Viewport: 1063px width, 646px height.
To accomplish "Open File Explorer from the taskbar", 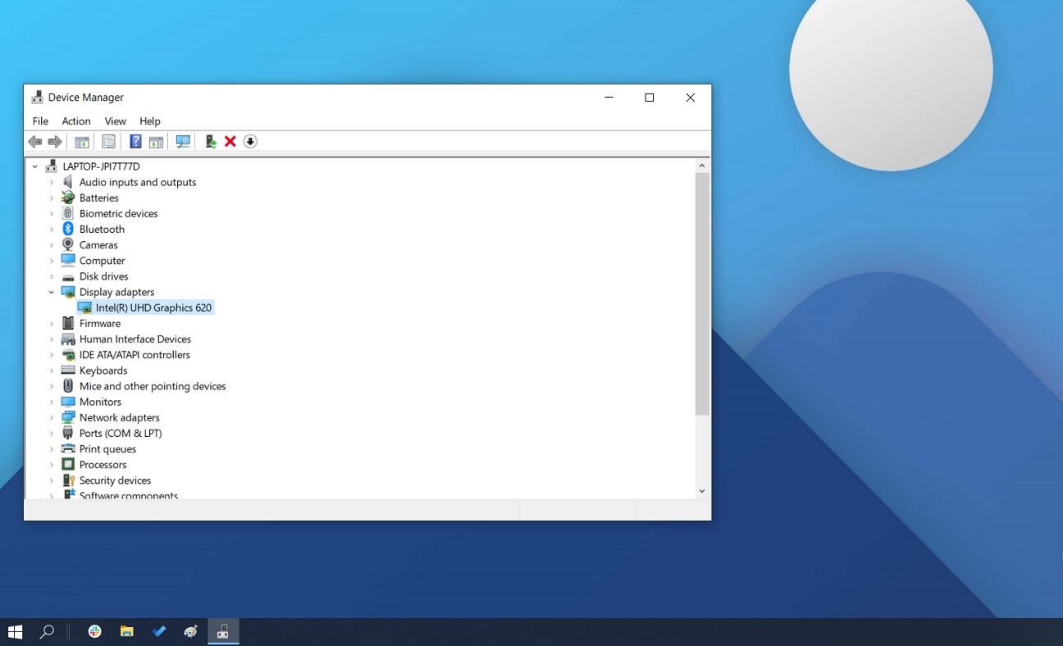I will 127,631.
